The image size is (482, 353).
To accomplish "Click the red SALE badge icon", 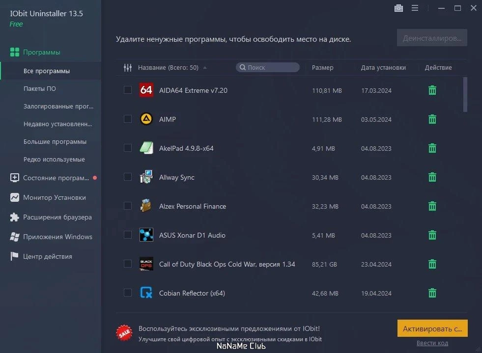I will click(x=124, y=333).
